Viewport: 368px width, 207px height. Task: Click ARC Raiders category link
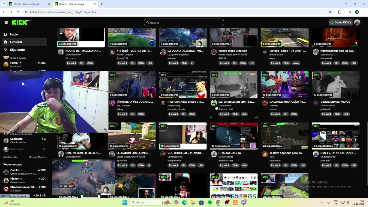click(123, 106)
